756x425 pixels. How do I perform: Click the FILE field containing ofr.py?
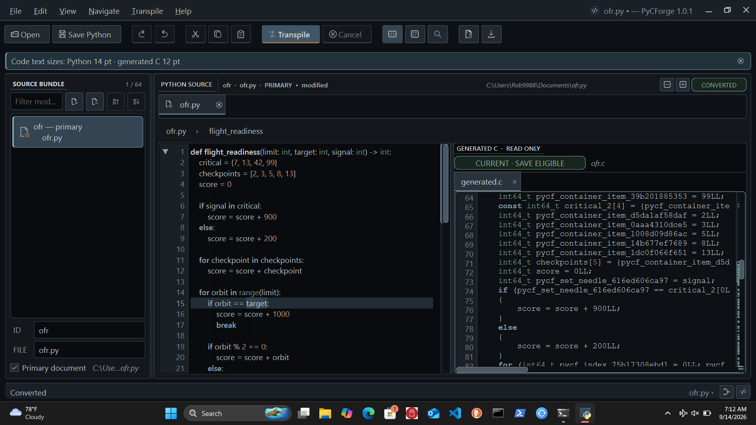pos(89,350)
